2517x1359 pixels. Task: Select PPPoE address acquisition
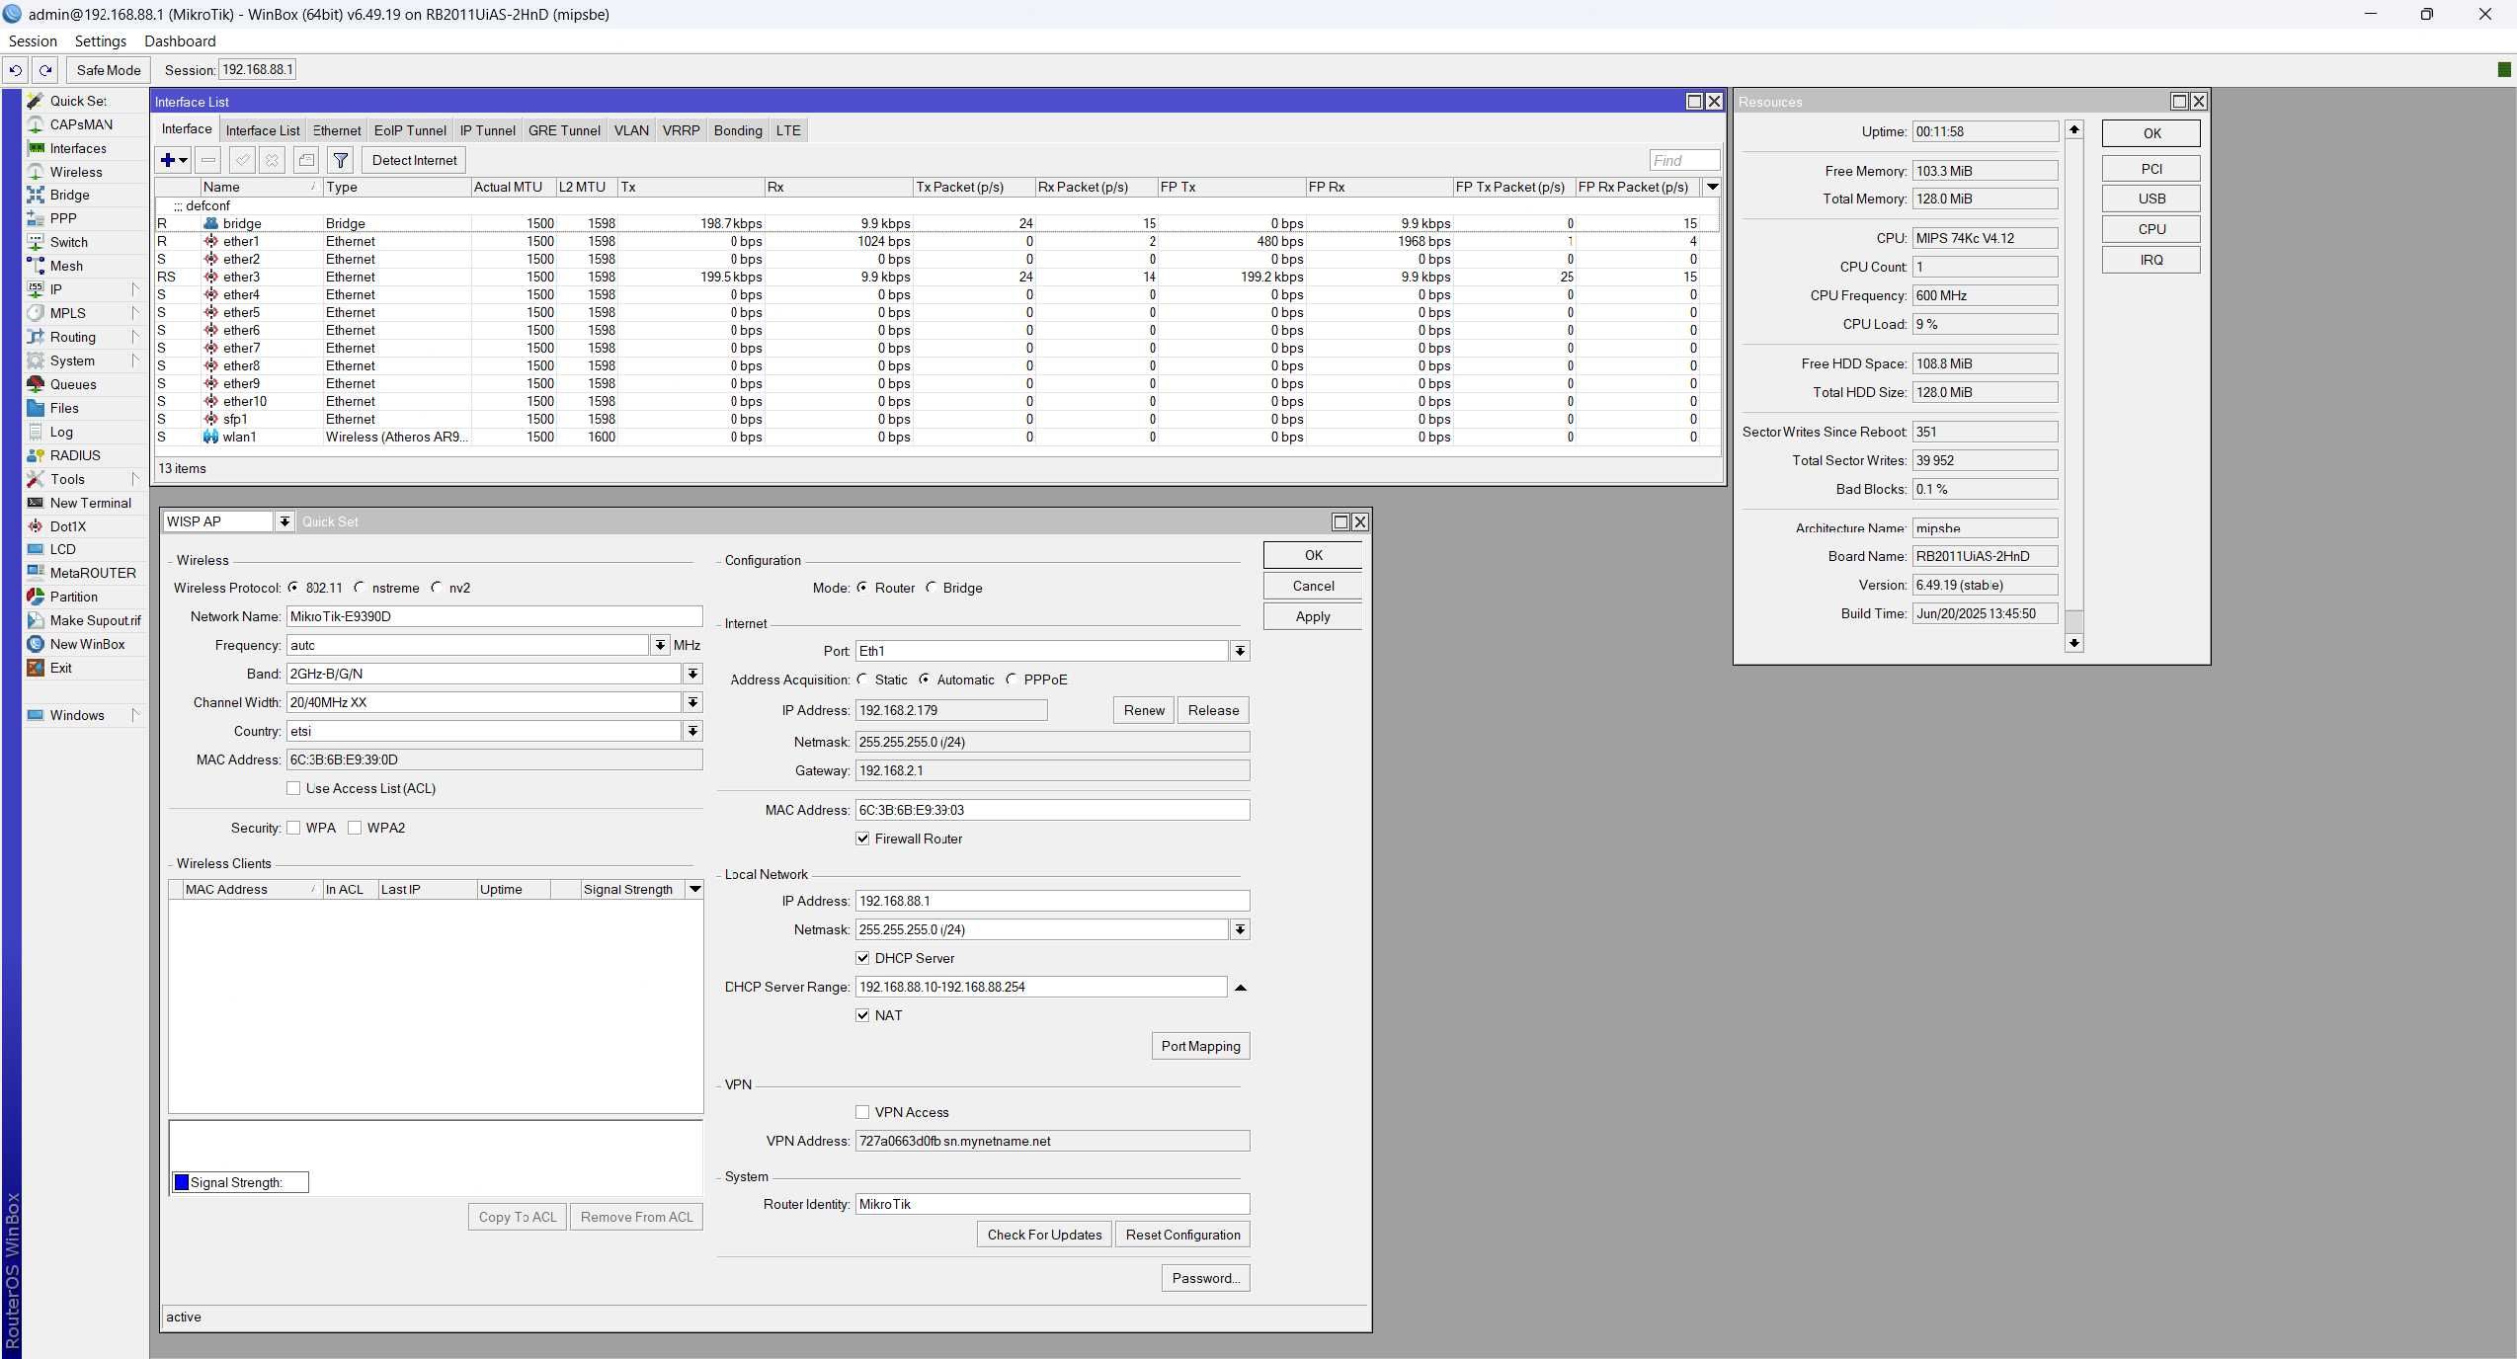click(x=1012, y=679)
